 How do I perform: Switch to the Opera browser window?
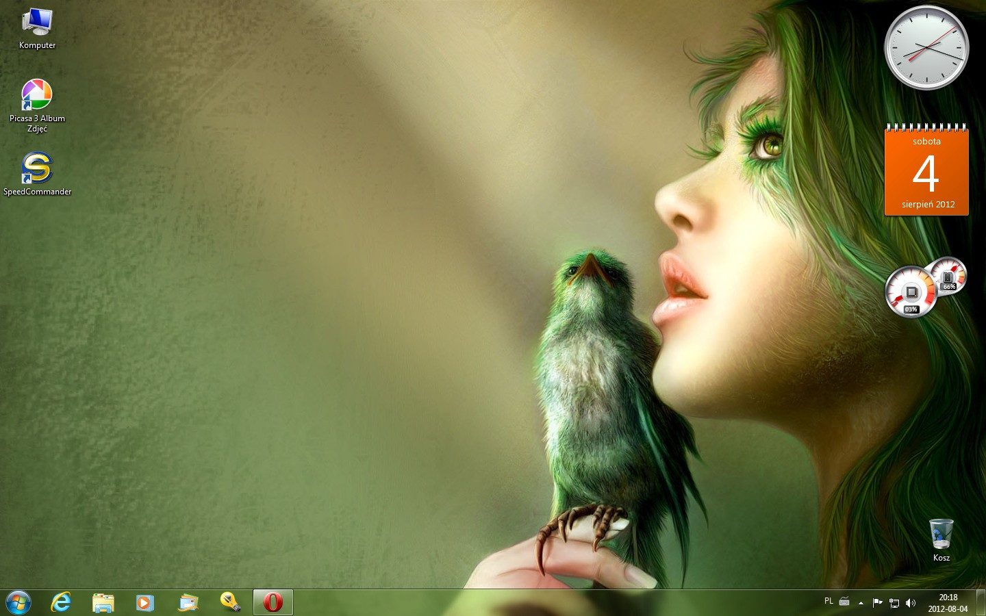click(273, 602)
